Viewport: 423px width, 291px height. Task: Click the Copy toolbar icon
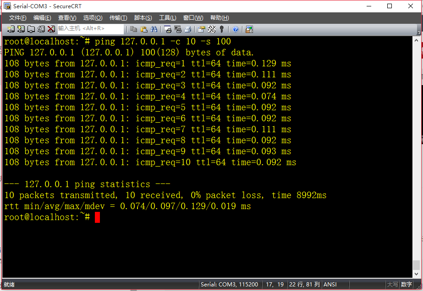(x=133, y=29)
